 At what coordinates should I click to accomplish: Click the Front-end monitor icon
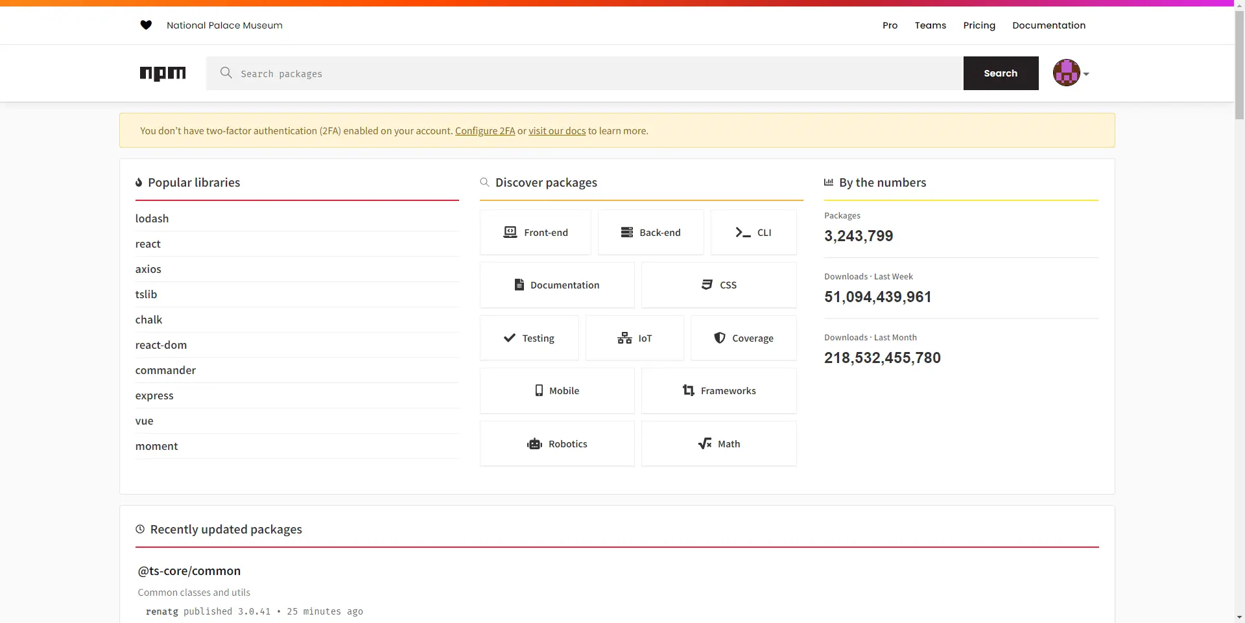click(510, 232)
